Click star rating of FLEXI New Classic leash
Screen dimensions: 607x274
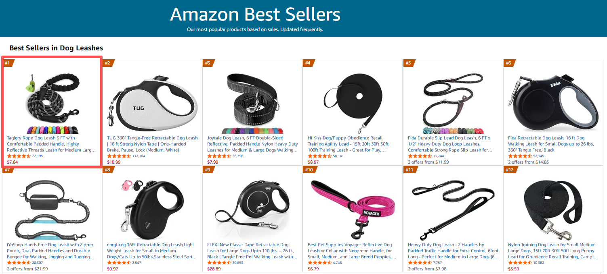coord(219,263)
